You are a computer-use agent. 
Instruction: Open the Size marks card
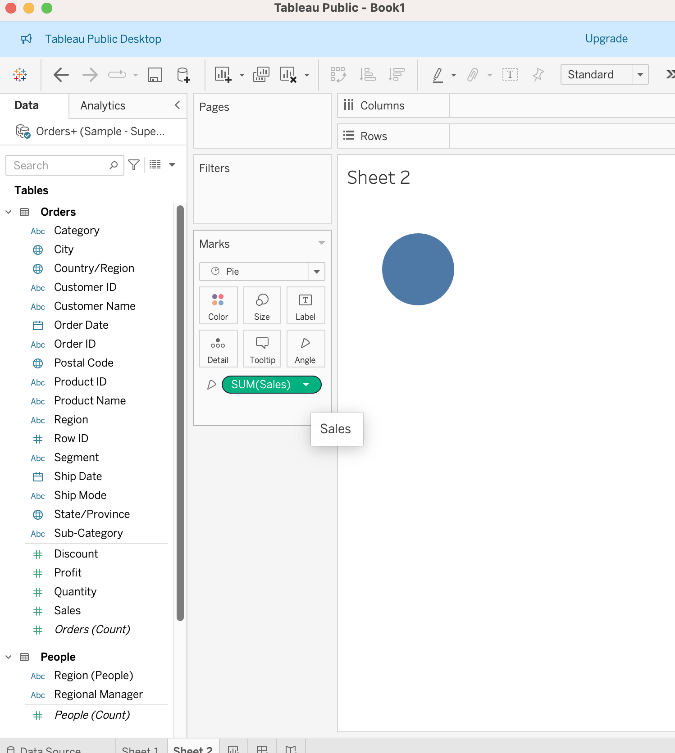pos(262,306)
